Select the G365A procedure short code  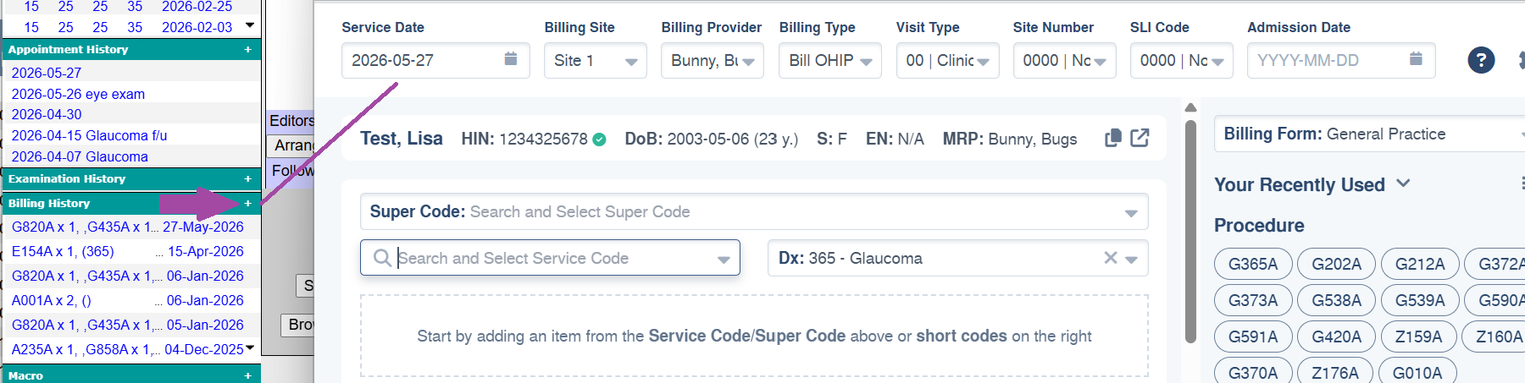pos(1253,264)
